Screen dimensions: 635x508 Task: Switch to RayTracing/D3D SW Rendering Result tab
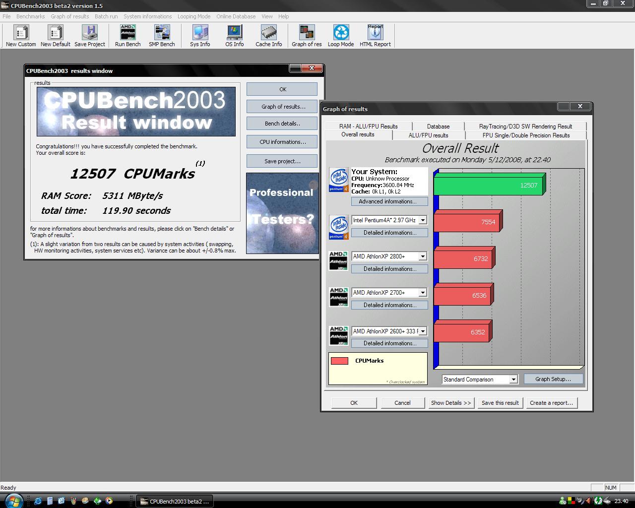(525, 127)
